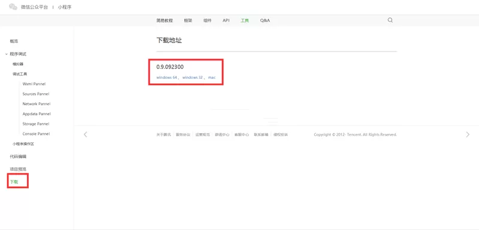Open the search magnifier icon
479x230 pixels.
tap(390, 20)
